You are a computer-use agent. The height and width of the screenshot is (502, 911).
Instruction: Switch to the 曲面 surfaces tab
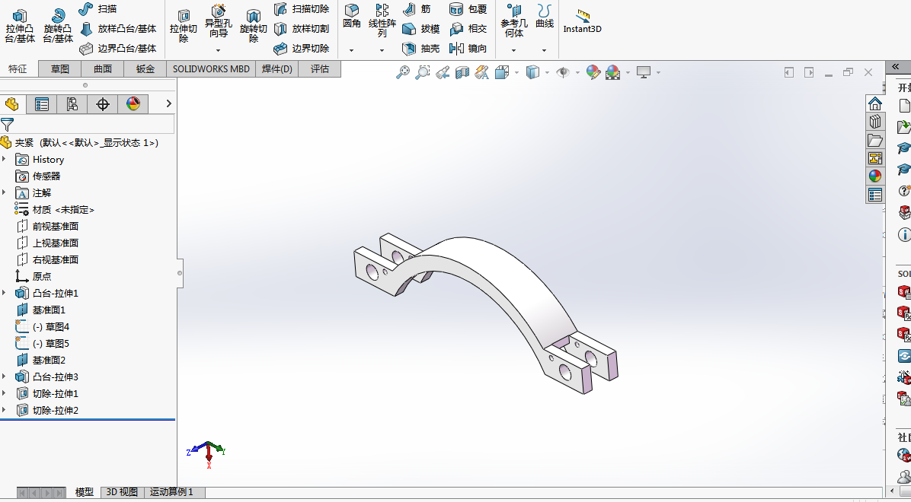click(103, 69)
